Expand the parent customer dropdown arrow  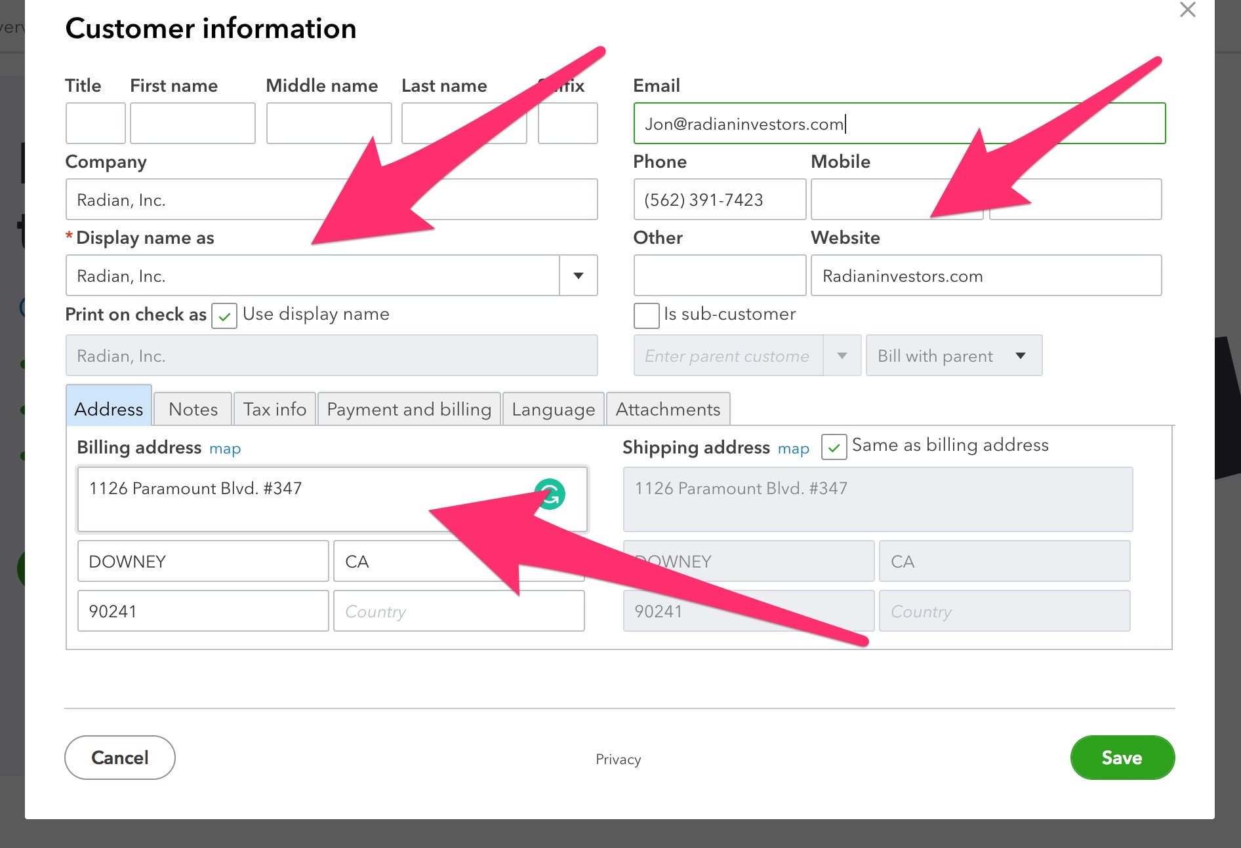pyautogui.click(x=842, y=355)
